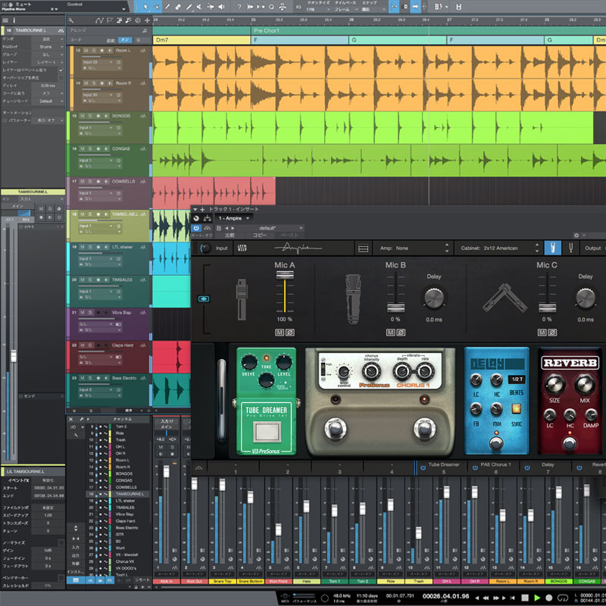Viewport: 606px width, 606px height.
Task: Open the Ampire stomp box view icon
Action: 552,248
